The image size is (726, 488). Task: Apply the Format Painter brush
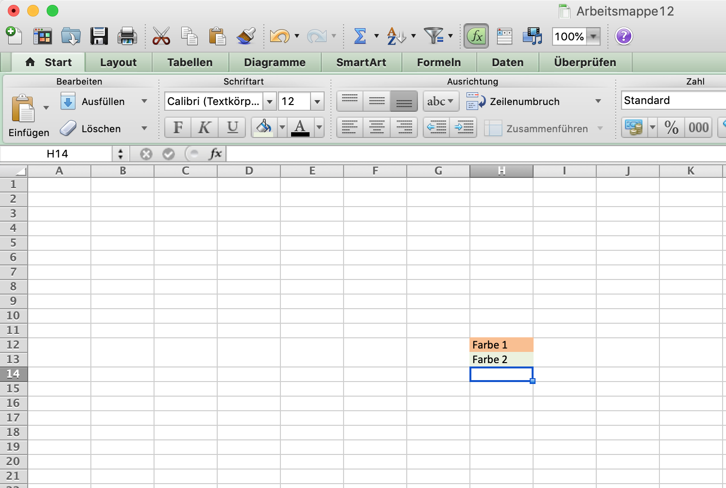[245, 35]
